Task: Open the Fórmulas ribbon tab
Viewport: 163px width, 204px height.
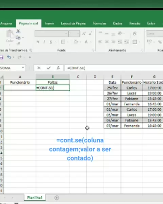Action: pyautogui.click(x=99, y=23)
